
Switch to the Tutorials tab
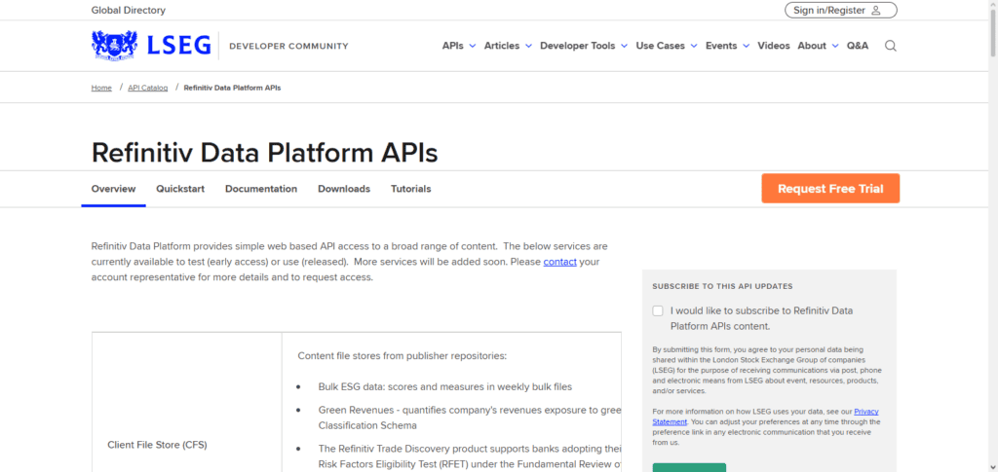(410, 189)
